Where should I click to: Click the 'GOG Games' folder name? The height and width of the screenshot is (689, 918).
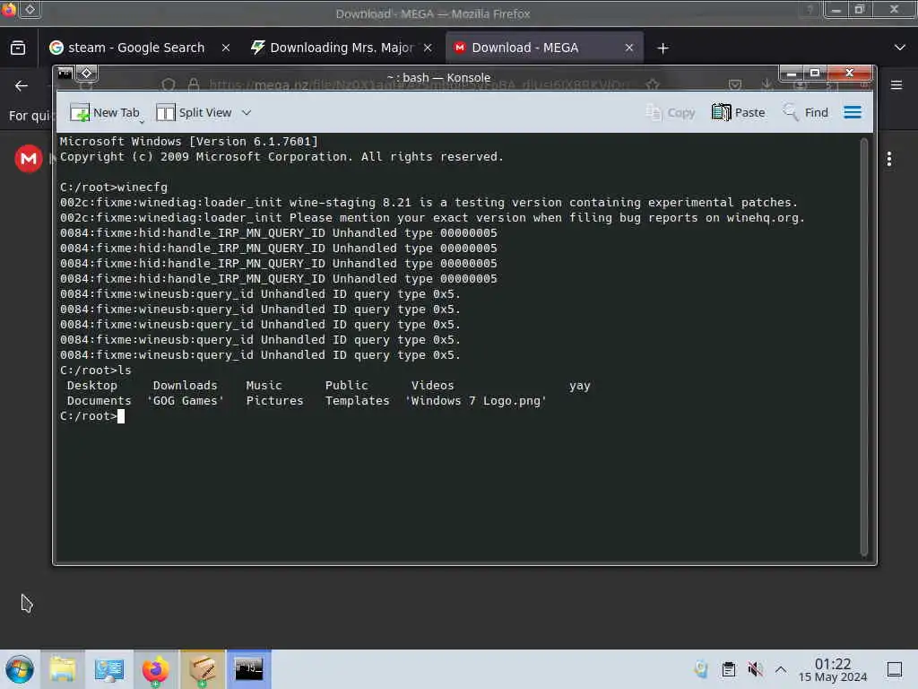click(185, 401)
